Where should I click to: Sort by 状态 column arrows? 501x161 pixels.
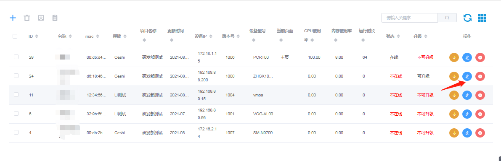tap(398, 36)
